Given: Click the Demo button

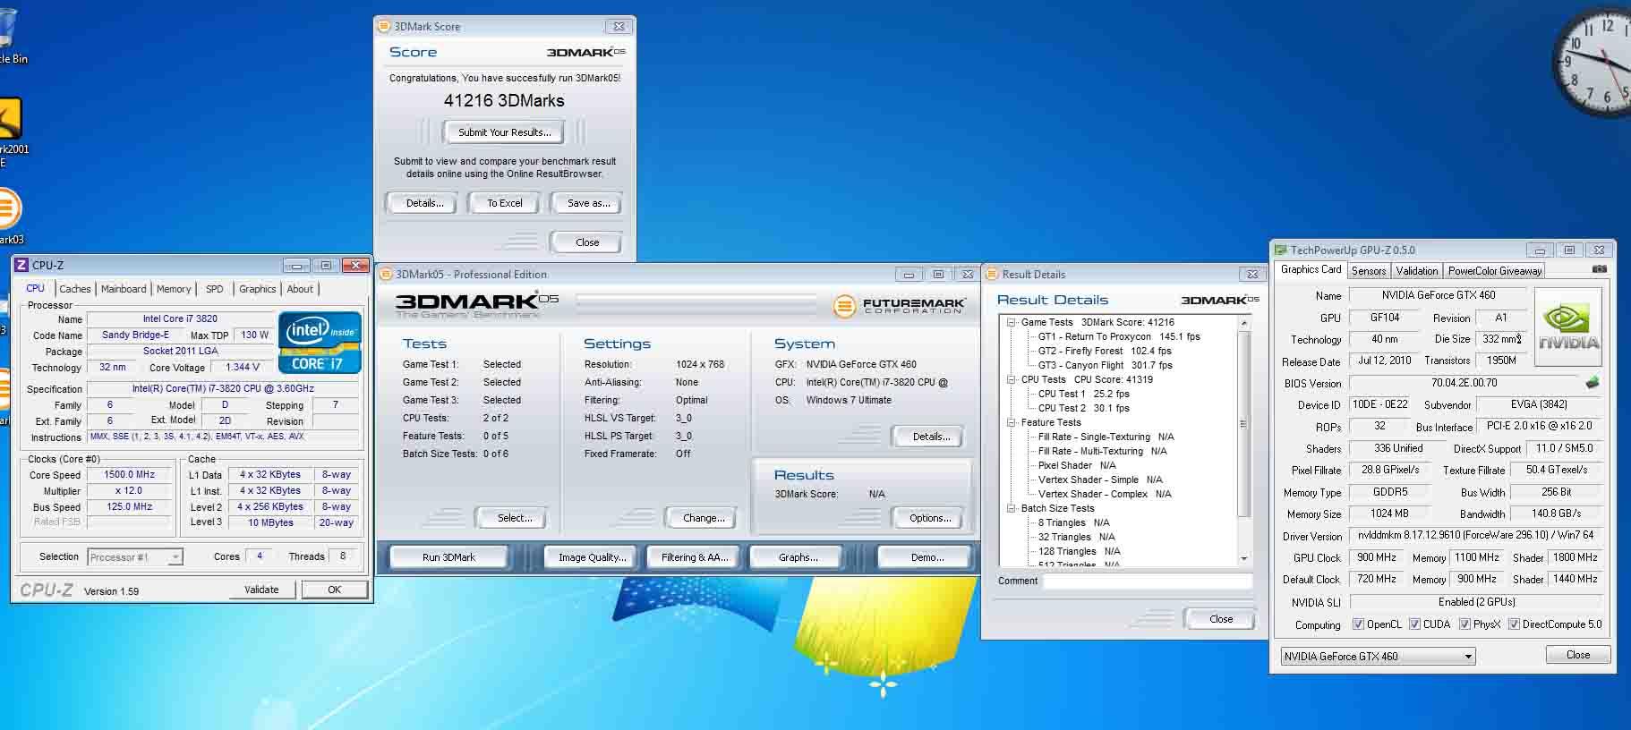Looking at the screenshot, I should [x=927, y=557].
